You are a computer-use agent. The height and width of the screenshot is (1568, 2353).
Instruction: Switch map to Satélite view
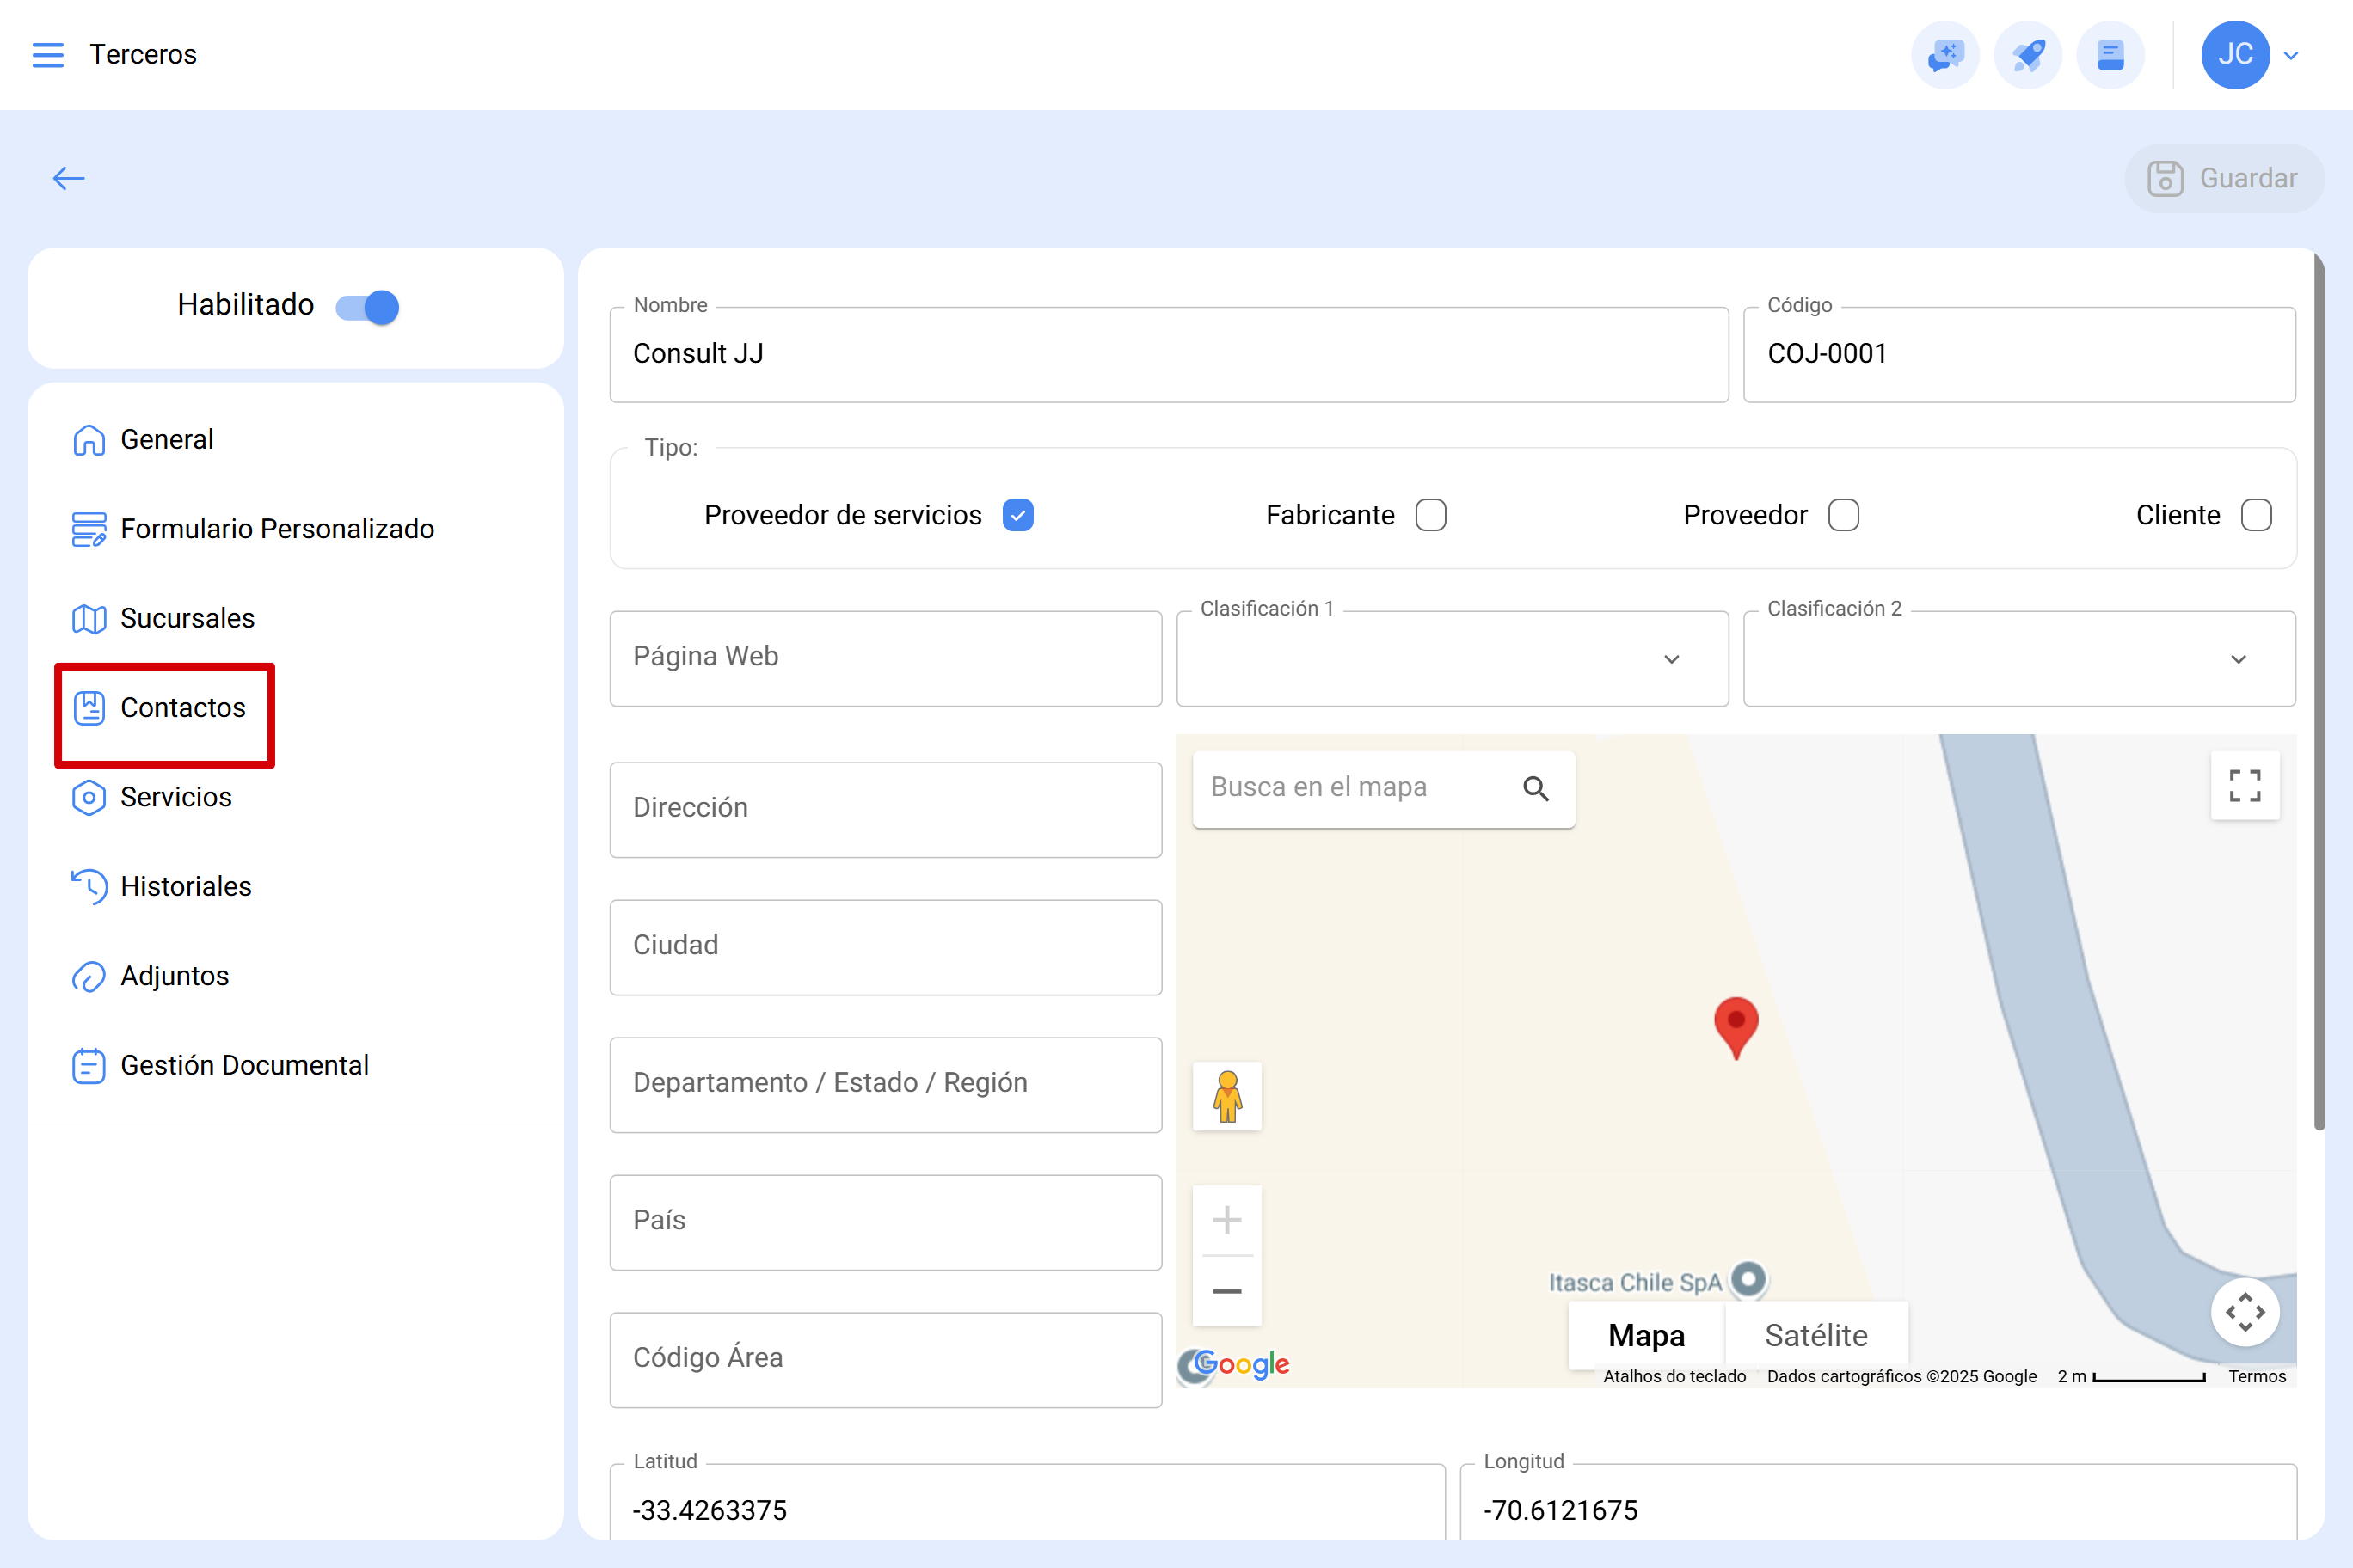pos(1815,1335)
